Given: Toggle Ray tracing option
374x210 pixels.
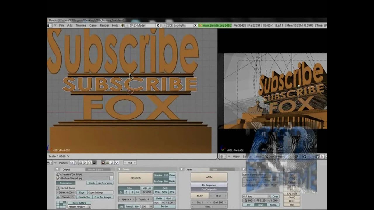Looking at the screenshot, I should (x=166, y=181).
